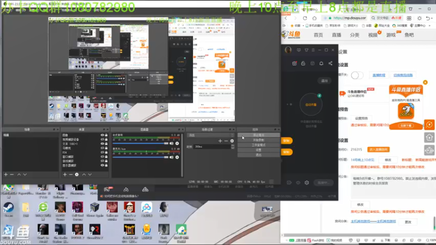The image size is (436, 245).
Task: Click bell notification icon in Douyu companion
Action: 321,63
